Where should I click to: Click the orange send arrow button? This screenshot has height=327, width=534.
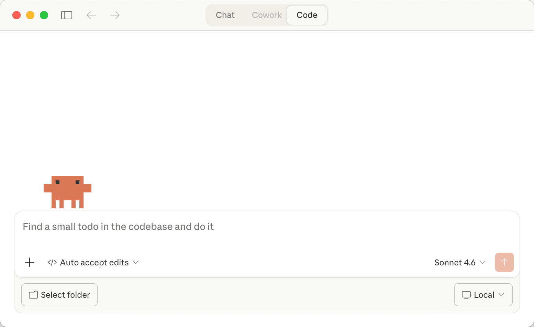tap(504, 262)
